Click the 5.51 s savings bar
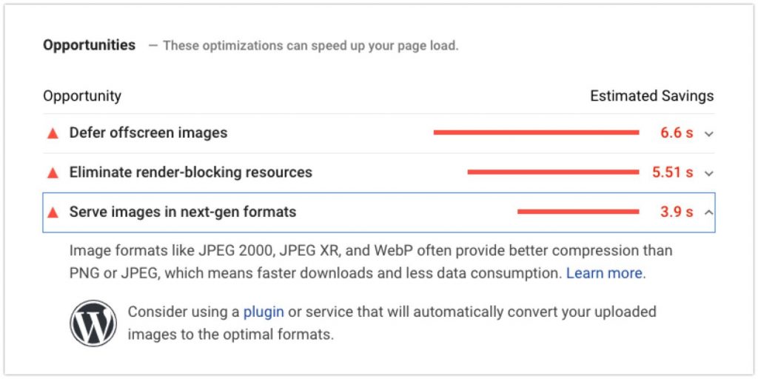Screen dimensions: 758x379 pyautogui.click(x=553, y=172)
